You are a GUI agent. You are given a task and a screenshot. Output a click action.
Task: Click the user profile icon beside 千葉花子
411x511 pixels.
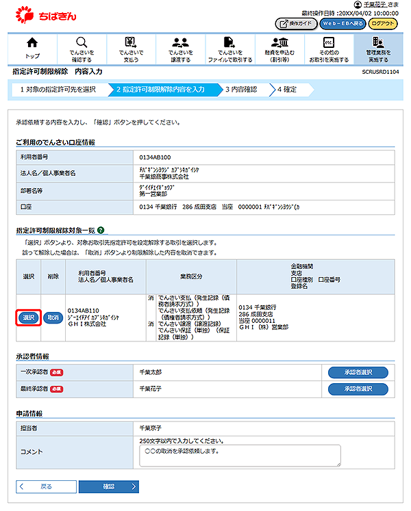coord(358,4)
